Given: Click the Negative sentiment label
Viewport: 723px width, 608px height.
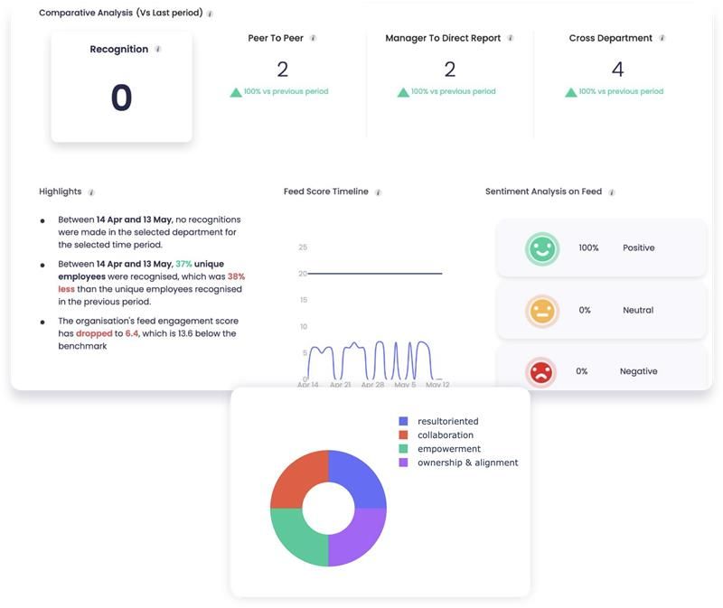Looking at the screenshot, I should tap(639, 371).
